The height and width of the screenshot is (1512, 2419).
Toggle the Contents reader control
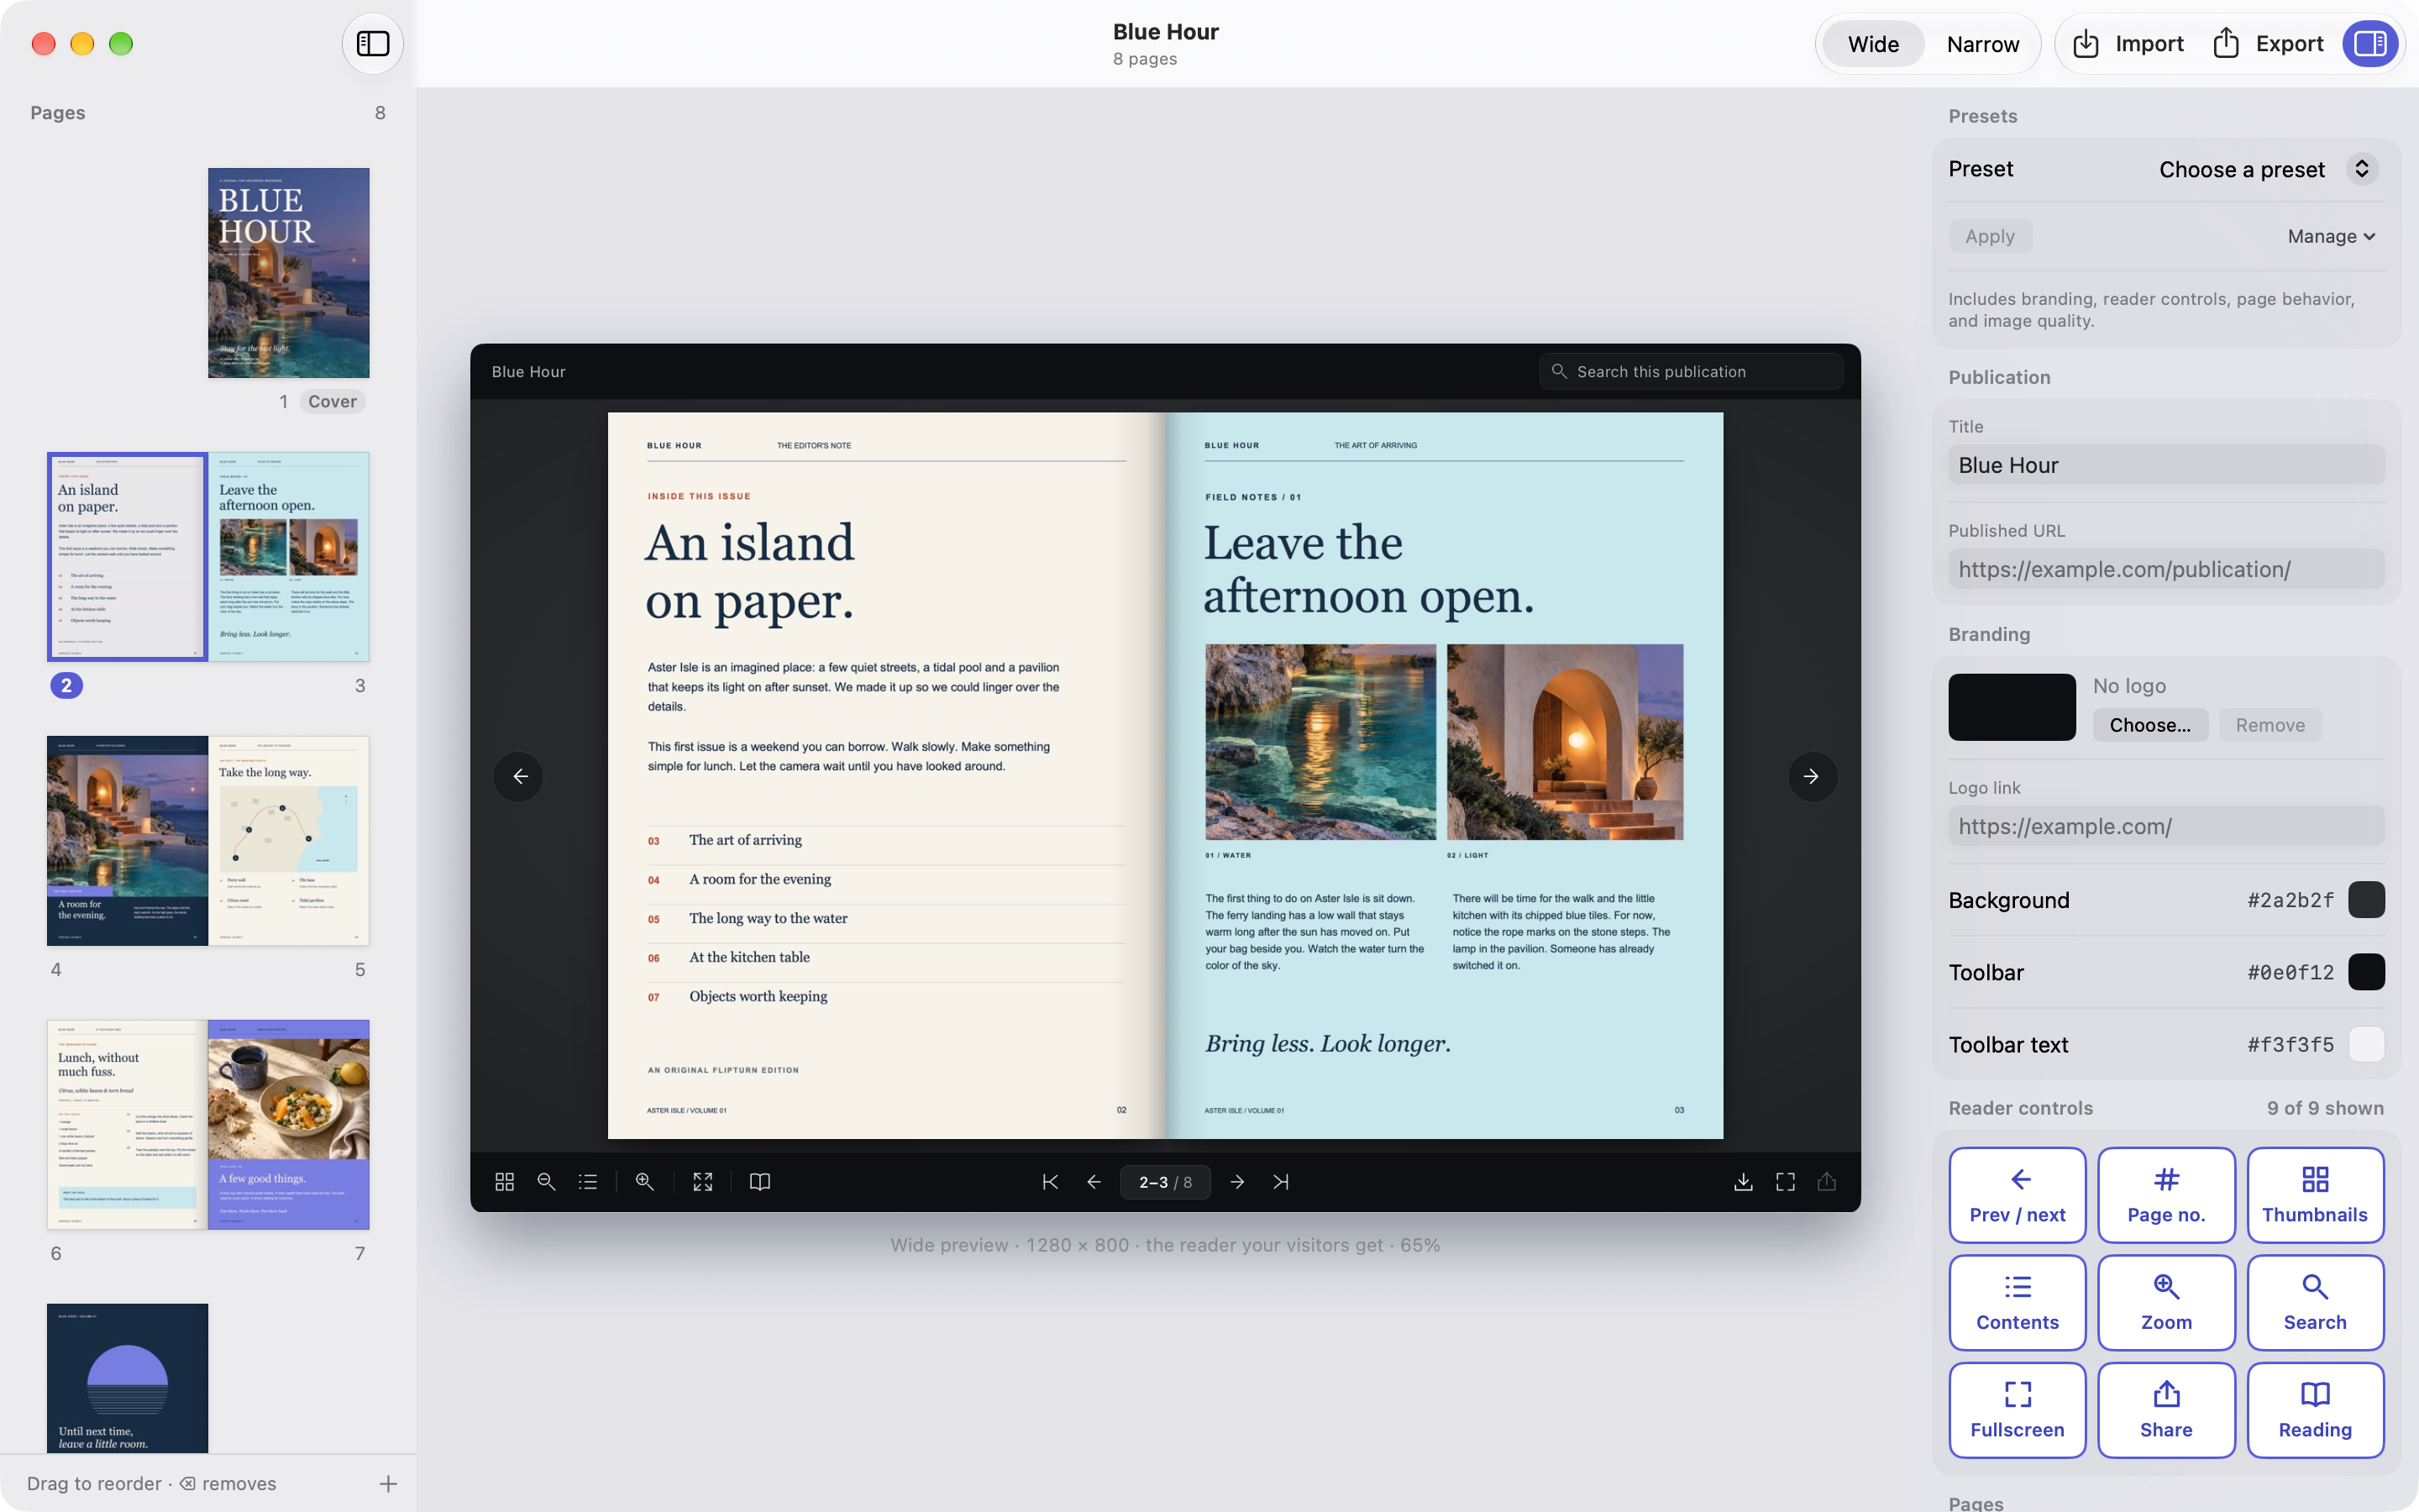click(x=2018, y=1303)
